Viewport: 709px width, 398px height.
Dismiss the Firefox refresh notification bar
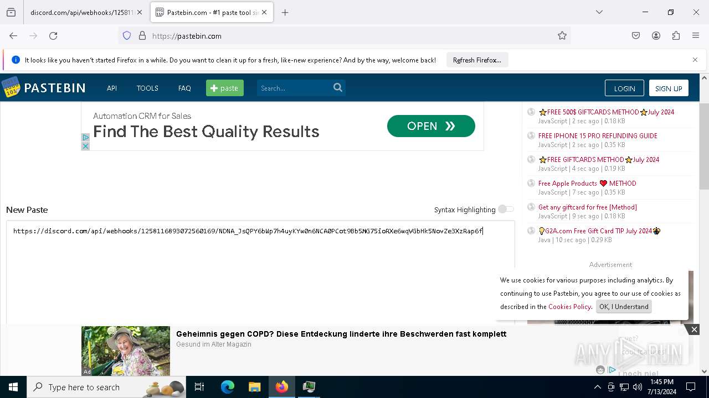tap(695, 60)
